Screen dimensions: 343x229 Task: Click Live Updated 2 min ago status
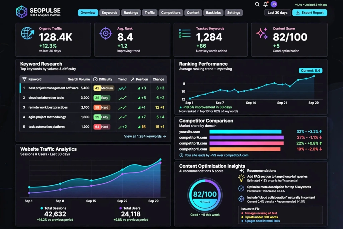click(311, 5)
